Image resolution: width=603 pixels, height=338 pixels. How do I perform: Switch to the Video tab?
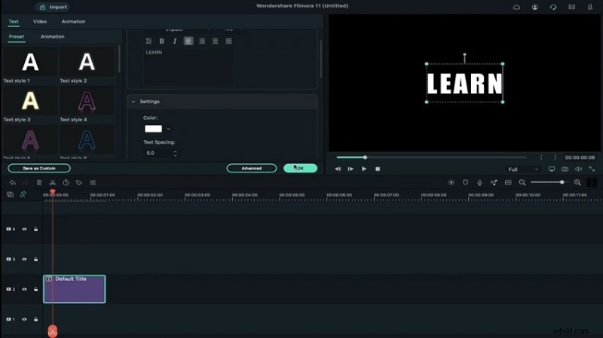(x=40, y=22)
